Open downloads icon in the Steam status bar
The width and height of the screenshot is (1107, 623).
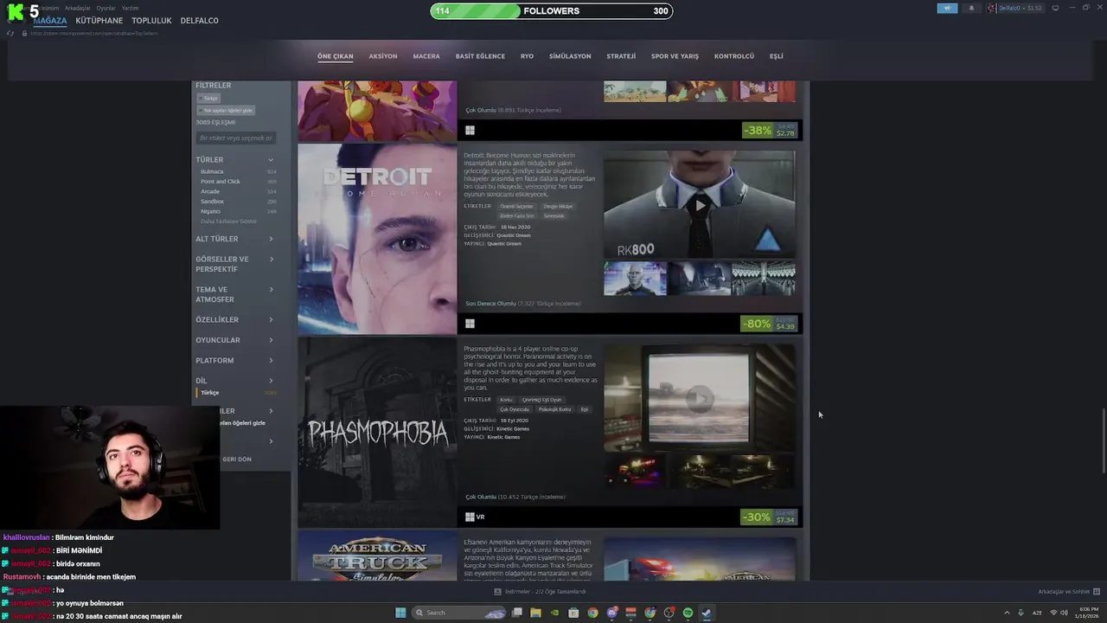coord(497,592)
